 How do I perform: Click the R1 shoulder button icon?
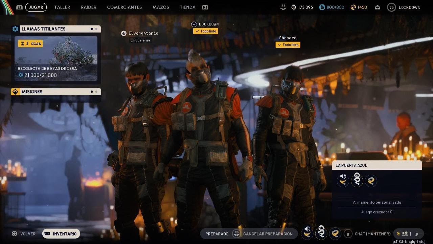coord(205,7)
